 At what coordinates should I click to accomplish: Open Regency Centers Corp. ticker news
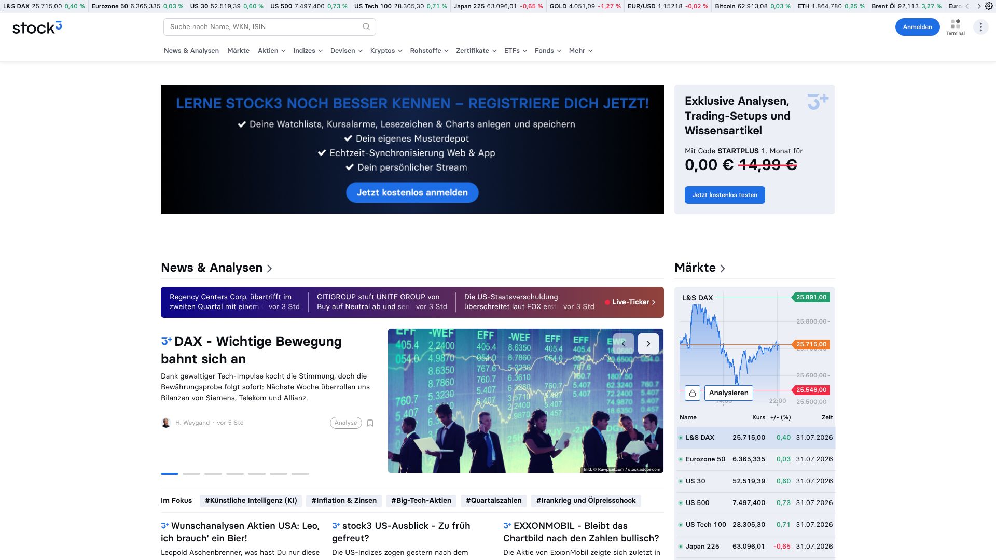pos(234,302)
